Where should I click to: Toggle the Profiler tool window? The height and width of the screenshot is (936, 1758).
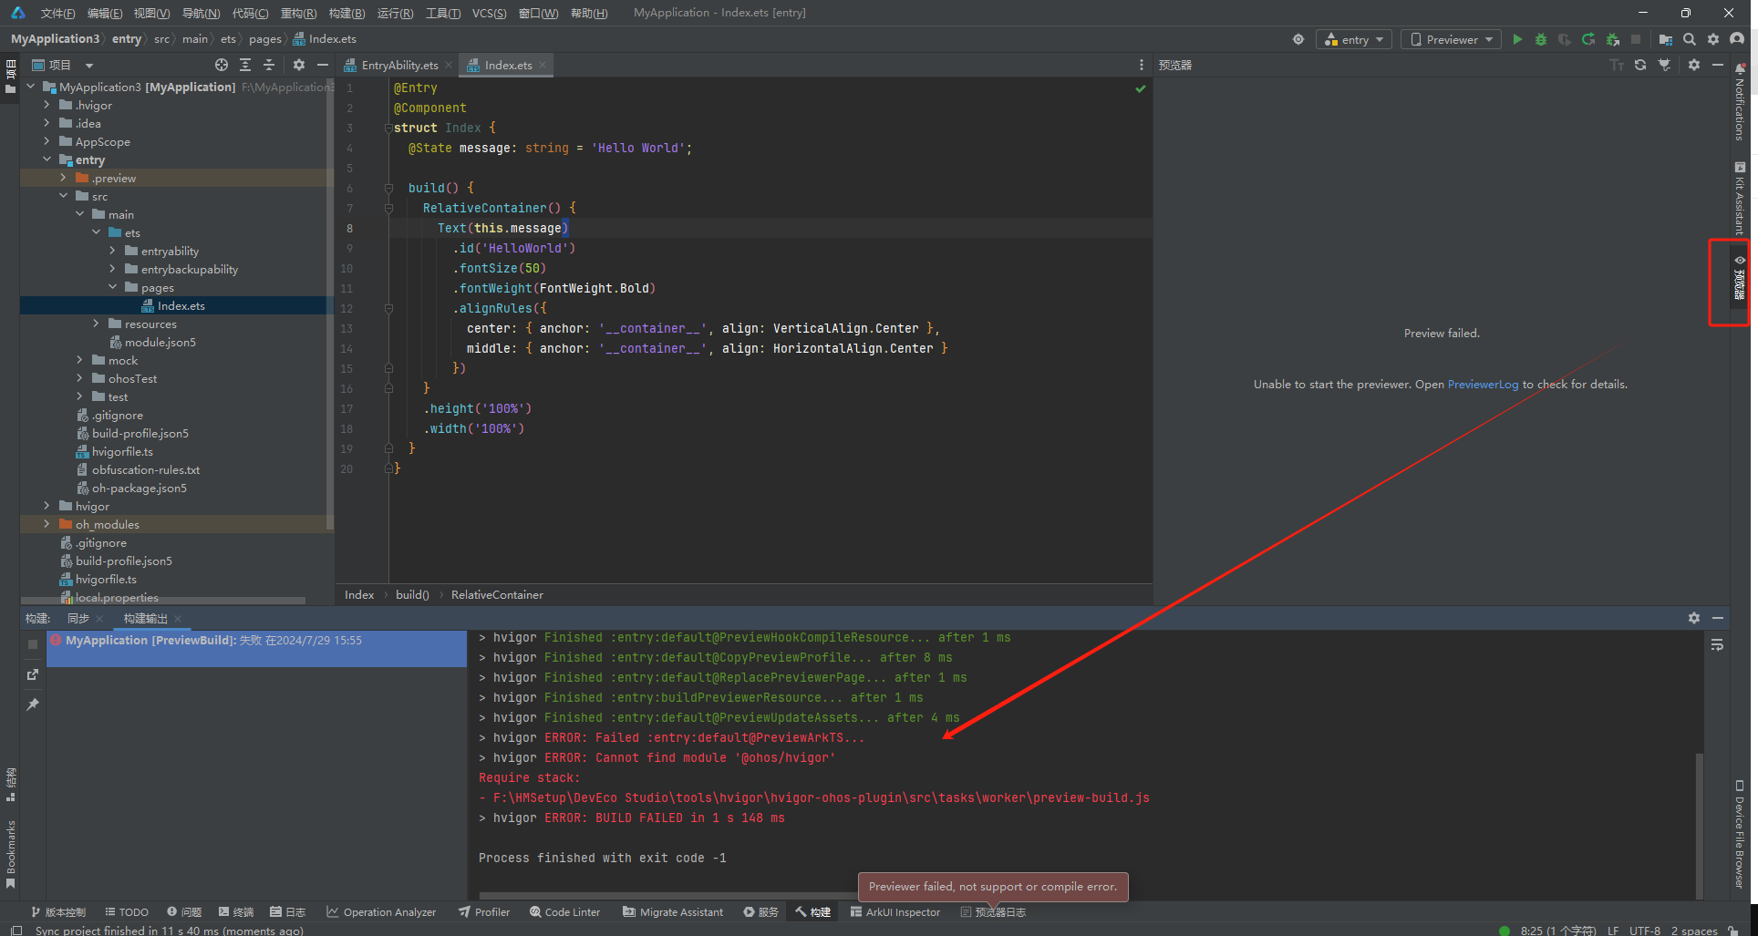484,912
